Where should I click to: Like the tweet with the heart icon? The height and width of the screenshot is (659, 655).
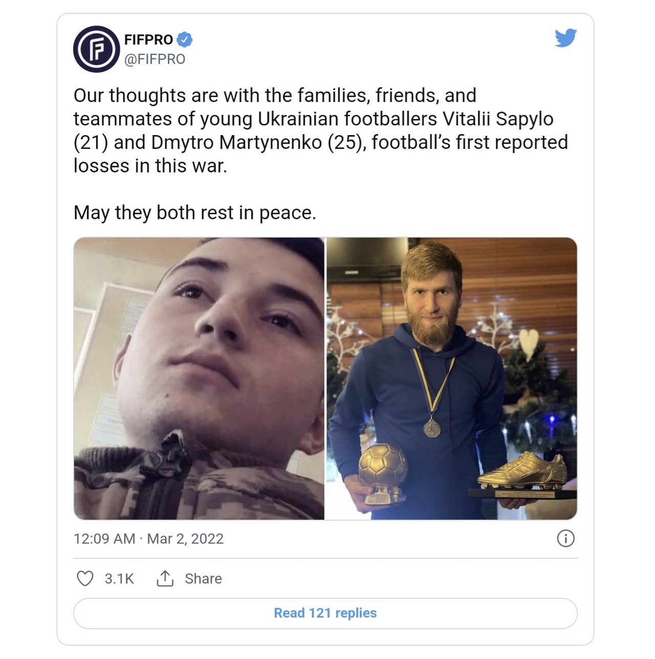[x=85, y=579]
